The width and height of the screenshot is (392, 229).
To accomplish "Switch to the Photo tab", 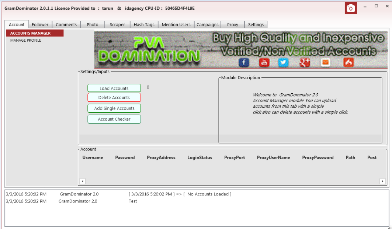I will point(93,24).
